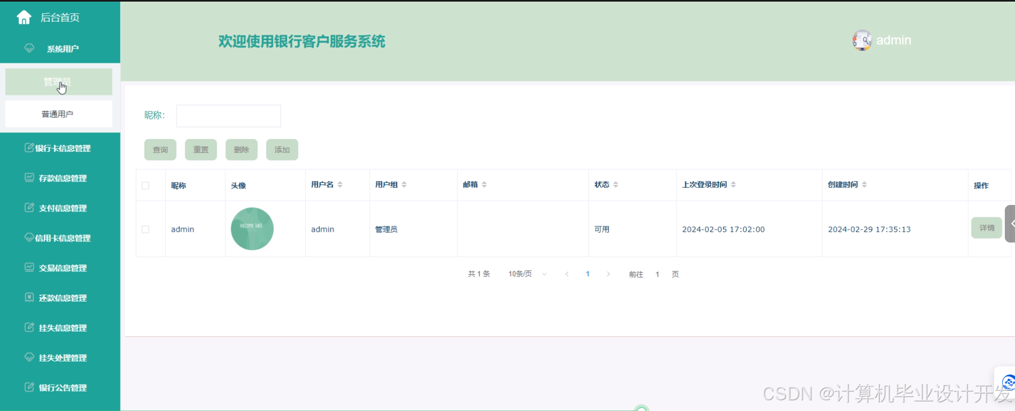Click the creation time 2024-02-29 17:35:13
1015x411 pixels.
click(869, 229)
